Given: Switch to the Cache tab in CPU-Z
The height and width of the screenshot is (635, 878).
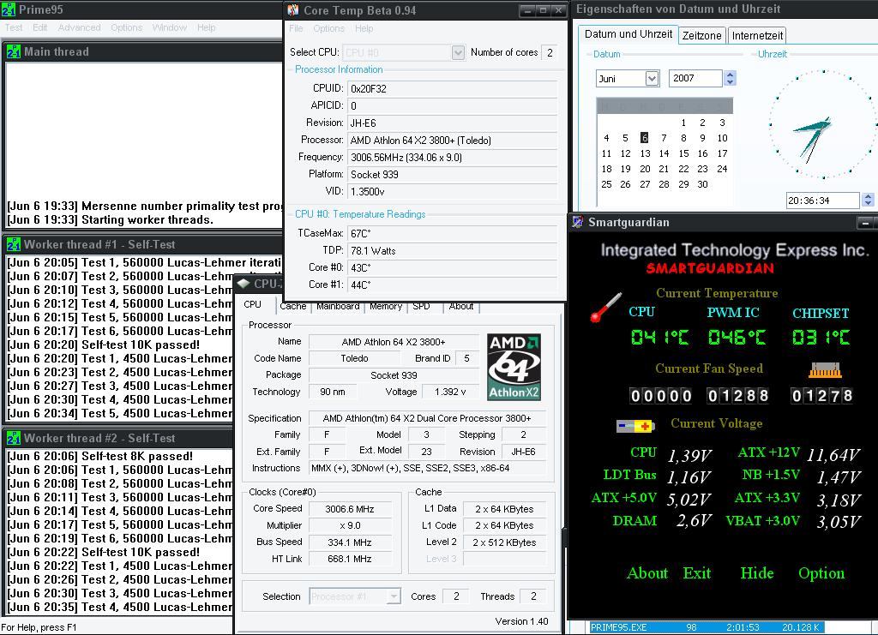Looking at the screenshot, I should [293, 307].
